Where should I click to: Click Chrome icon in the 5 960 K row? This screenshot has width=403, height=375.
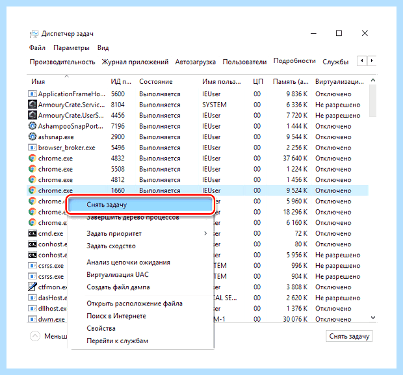coord(32,201)
